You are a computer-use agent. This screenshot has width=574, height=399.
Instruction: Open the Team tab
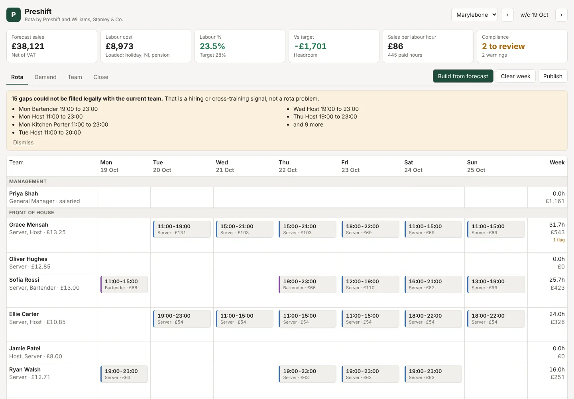click(75, 77)
